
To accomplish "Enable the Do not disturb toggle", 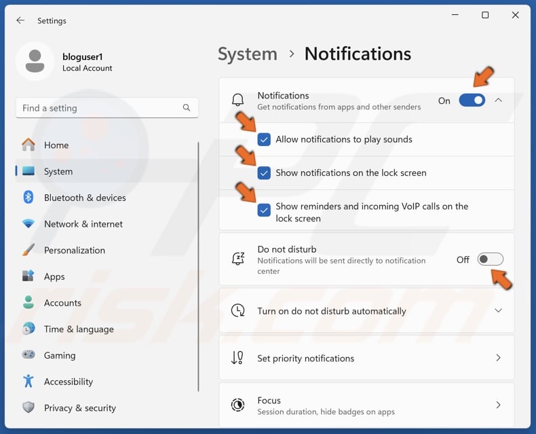I will (x=490, y=259).
